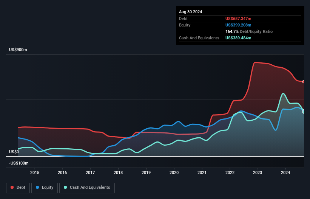Image resolution: width=310 pixels, height=199 pixels.
Task: Click the Aug 30 2024 tooltip date
Action: [190, 12]
